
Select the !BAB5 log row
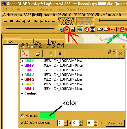[x=73, y=70]
